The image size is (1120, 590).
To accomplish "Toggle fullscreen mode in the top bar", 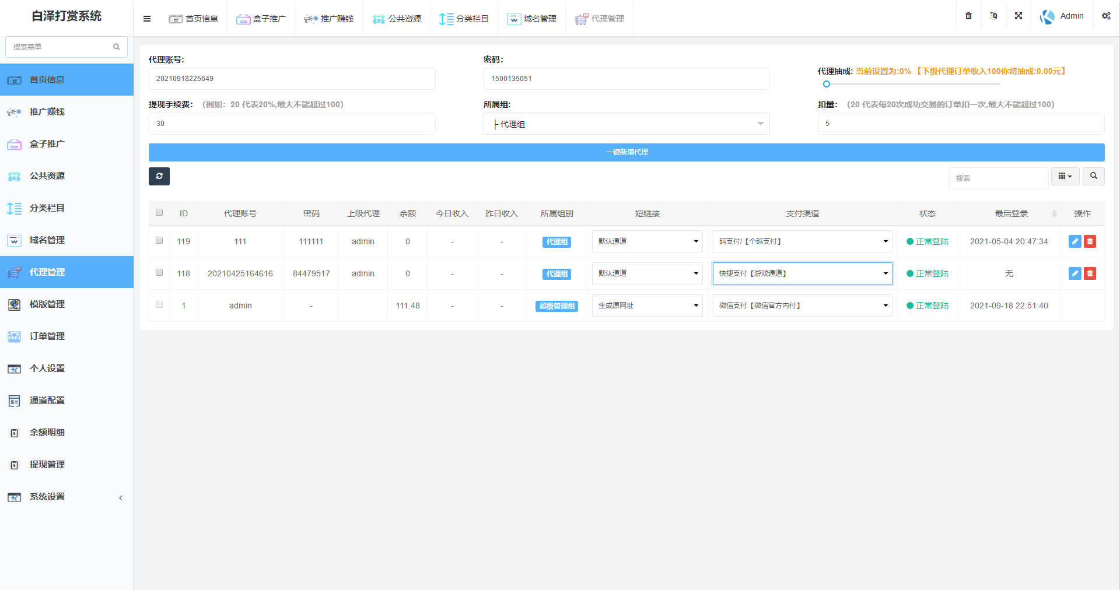I will [x=1019, y=16].
